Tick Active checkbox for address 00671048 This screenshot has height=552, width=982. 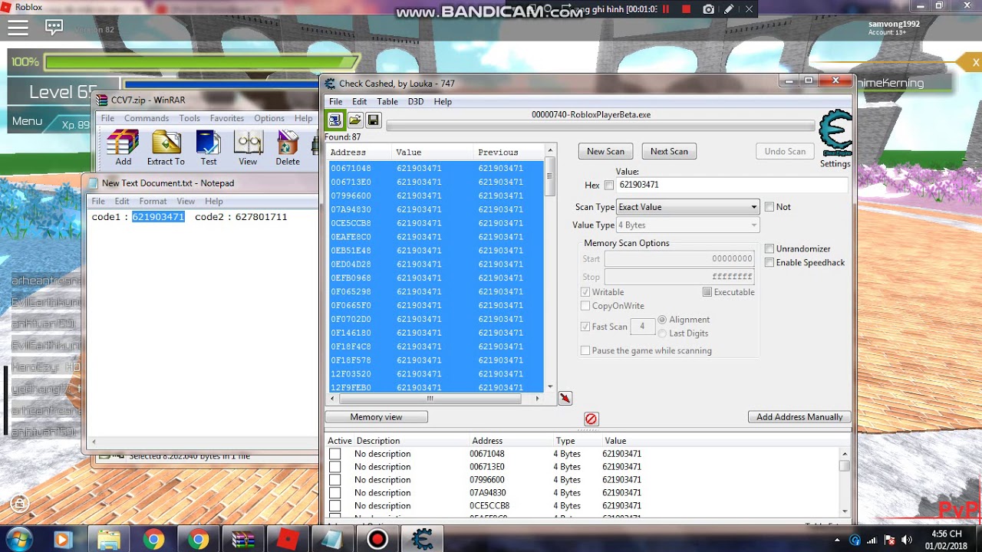coord(335,454)
